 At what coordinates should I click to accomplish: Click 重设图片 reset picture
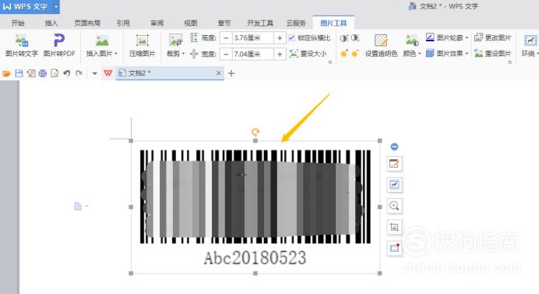click(x=492, y=53)
